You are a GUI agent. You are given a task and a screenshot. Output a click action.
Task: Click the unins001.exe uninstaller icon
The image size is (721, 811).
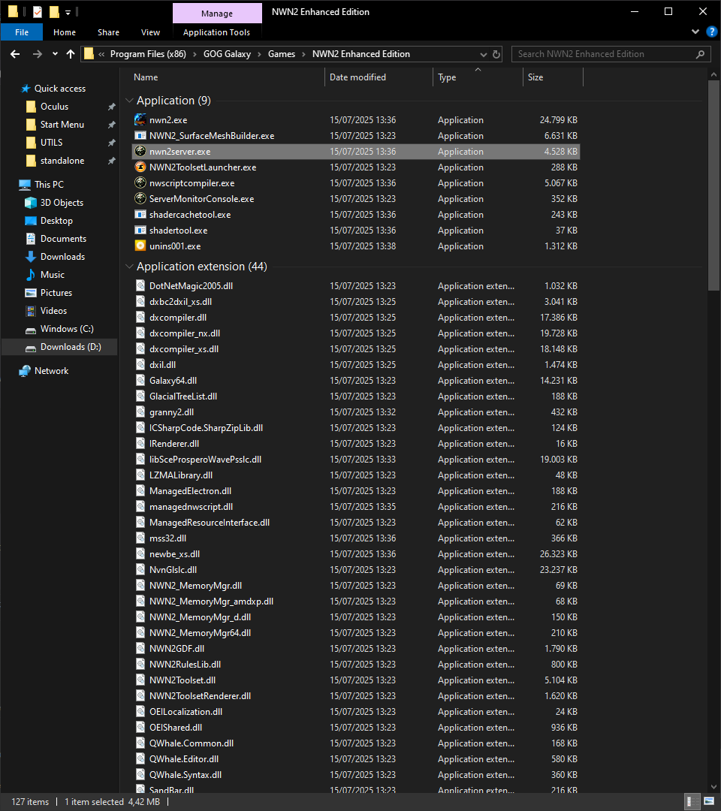click(x=140, y=246)
